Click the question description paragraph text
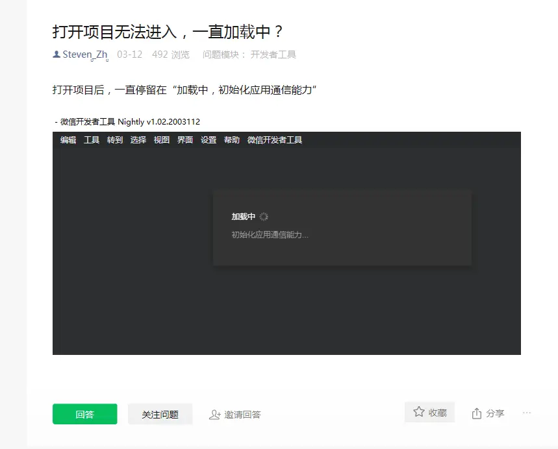The height and width of the screenshot is (449, 558). (x=184, y=90)
